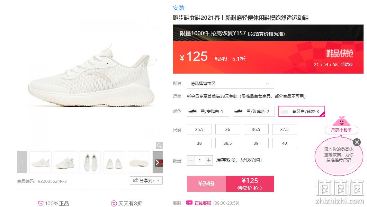Viewport: 367px width, 207px height.
Task: Select the shoe sole thumbnail image
Action: point(139,162)
